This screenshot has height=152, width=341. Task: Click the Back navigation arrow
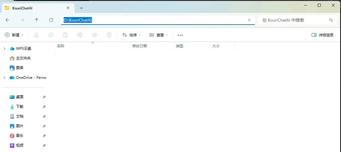8,20
